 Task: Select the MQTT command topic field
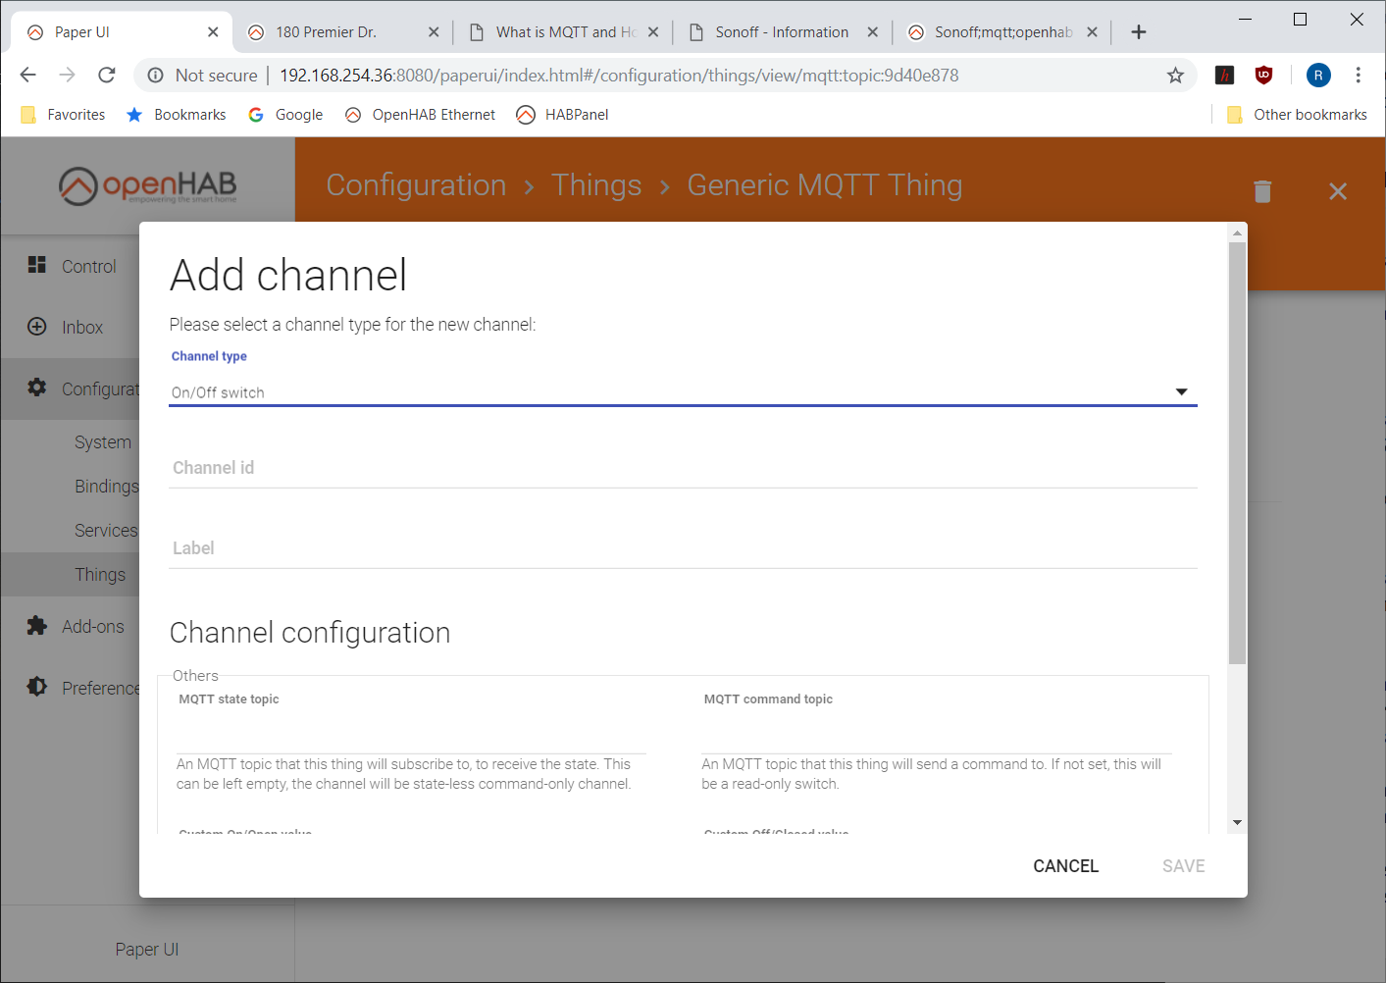click(937, 735)
